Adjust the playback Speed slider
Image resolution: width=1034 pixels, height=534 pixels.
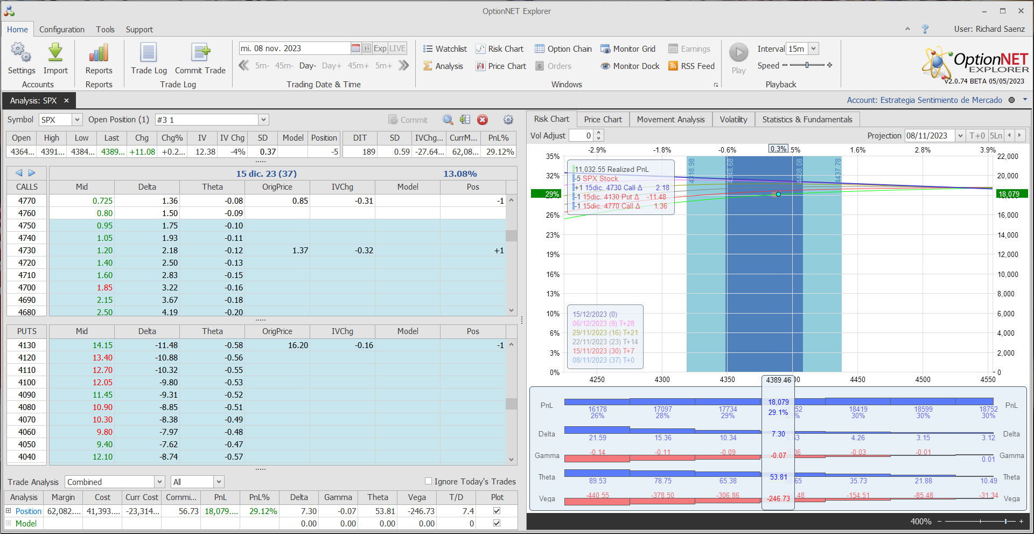tap(807, 65)
